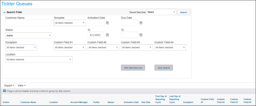Change the Status dropdown from Active
The width and height of the screenshot is (256, 106).
pyautogui.click(x=29, y=36)
